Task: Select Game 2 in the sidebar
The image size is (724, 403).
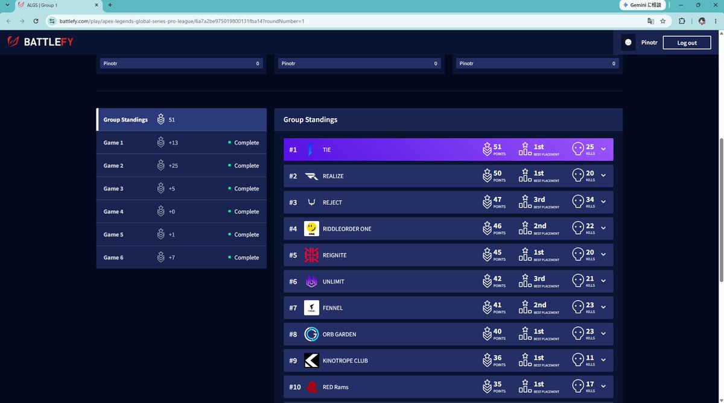Action: tap(182, 166)
